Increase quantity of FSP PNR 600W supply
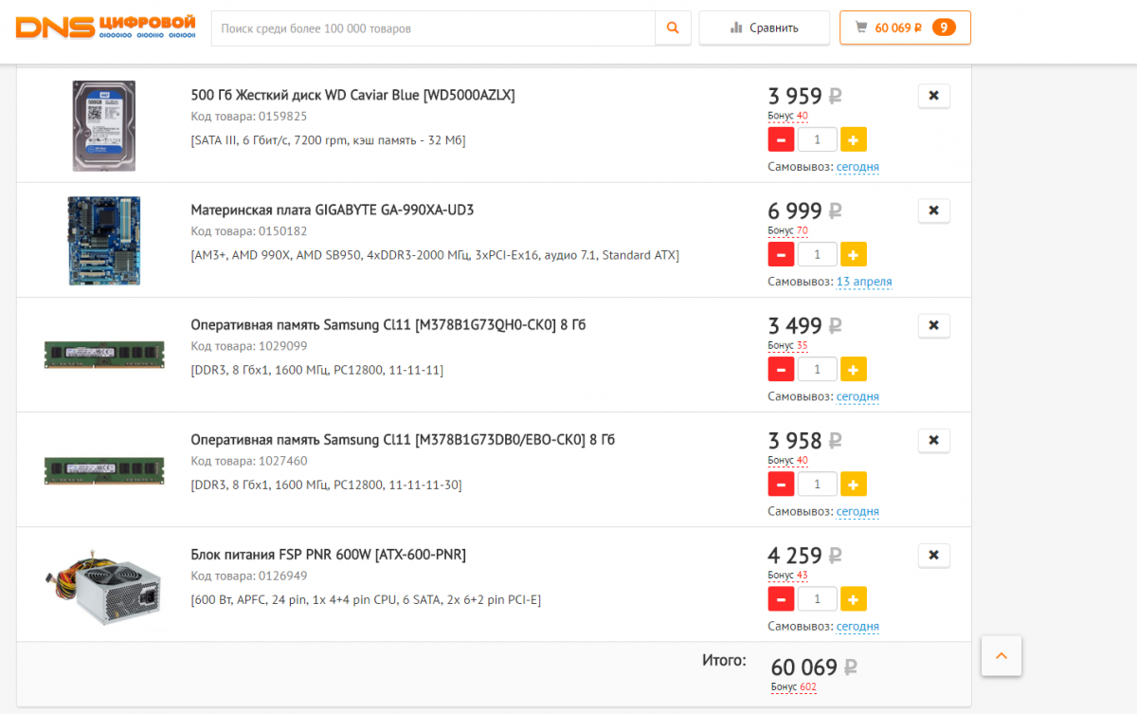Image resolution: width=1137 pixels, height=714 pixels. click(x=854, y=599)
